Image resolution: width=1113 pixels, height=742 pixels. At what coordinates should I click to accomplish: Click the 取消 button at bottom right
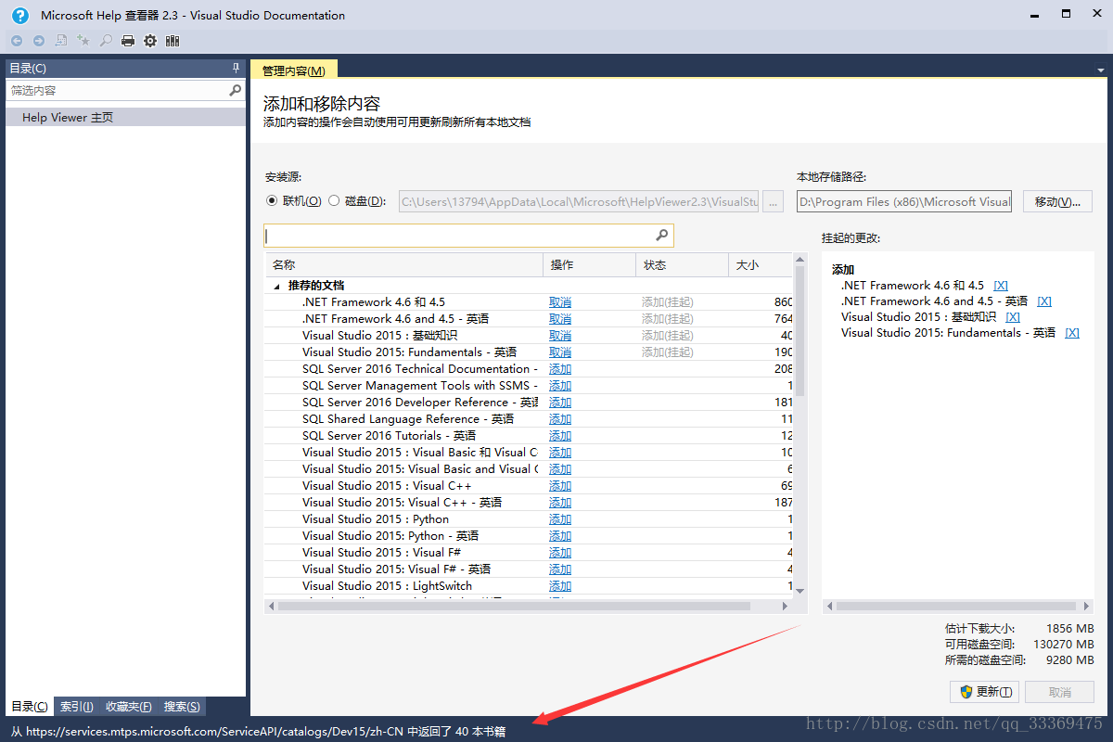tap(1060, 692)
